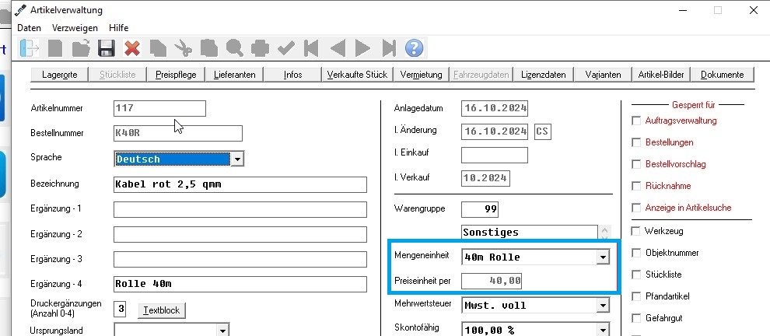Open the Skontofähig dropdown arrow
This screenshot has width=770, height=336.
tap(603, 330)
